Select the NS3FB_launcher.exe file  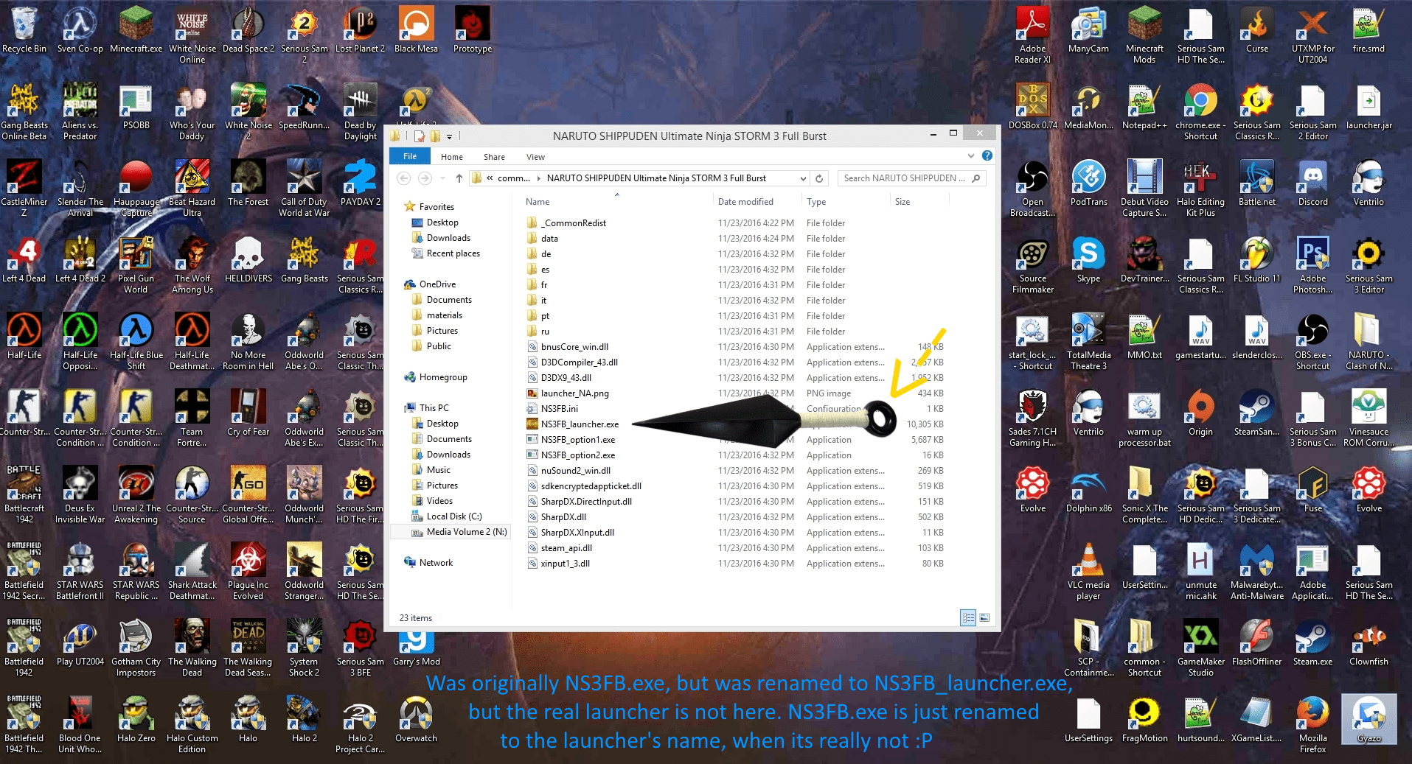pos(580,424)
